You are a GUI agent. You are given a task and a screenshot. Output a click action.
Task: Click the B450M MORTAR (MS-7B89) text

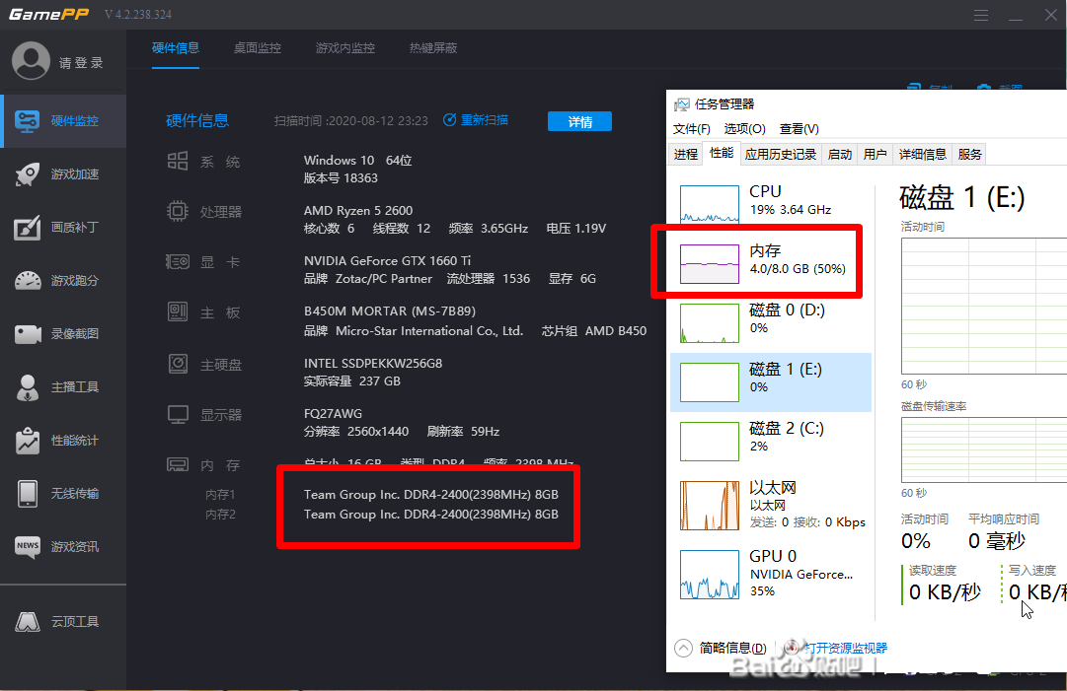pos(389,311)
